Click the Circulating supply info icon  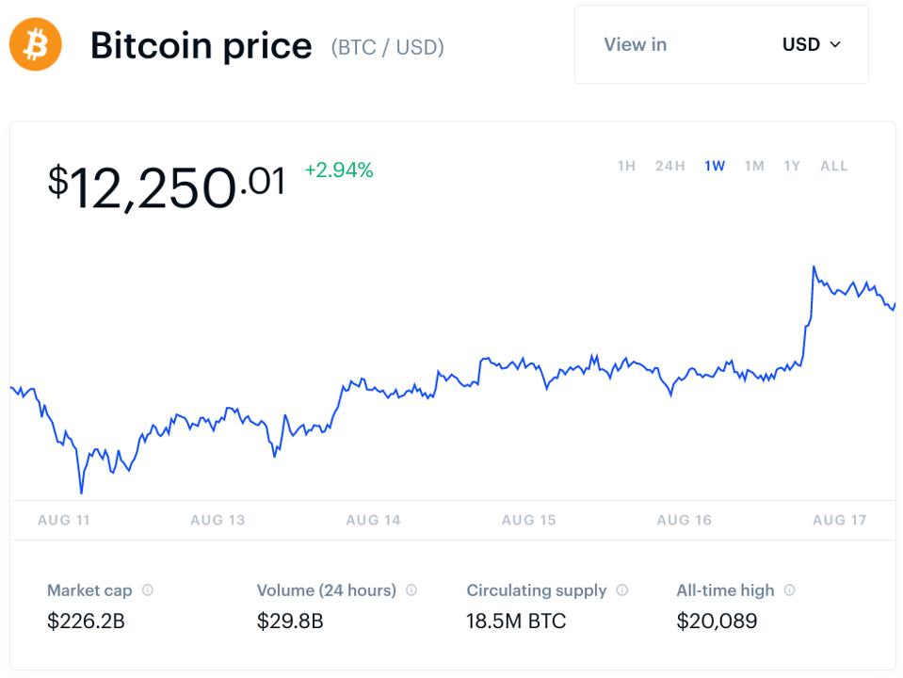click(622, 589)
